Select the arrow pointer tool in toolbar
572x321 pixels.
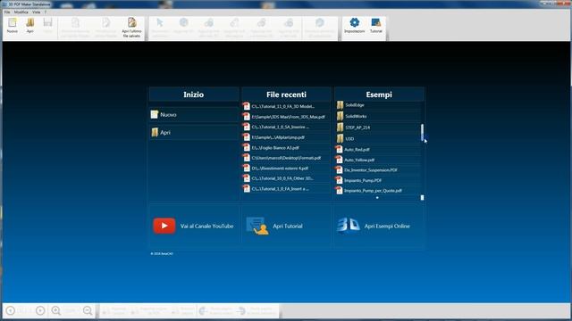(160, 22)
